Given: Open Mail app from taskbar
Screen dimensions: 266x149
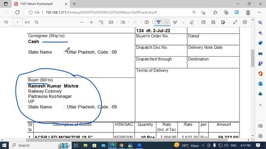Looking at the screenshot, I should tap(103, 145).
